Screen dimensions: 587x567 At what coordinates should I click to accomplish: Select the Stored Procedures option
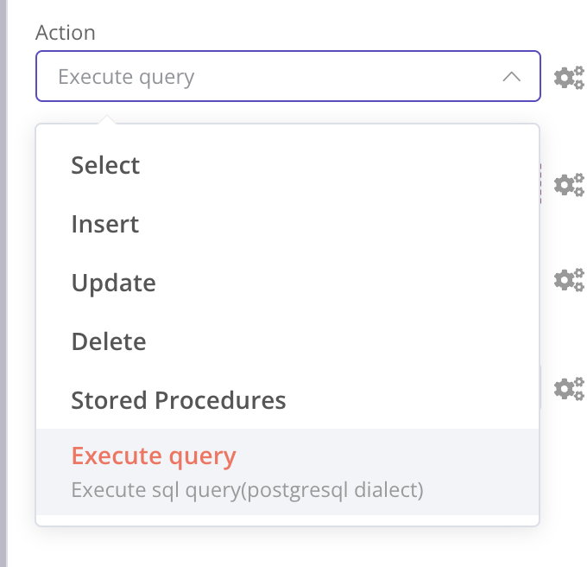pos(178,400)
